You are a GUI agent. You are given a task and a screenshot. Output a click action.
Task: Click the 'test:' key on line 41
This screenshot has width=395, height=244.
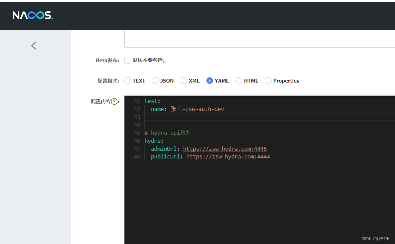point(152,101)
